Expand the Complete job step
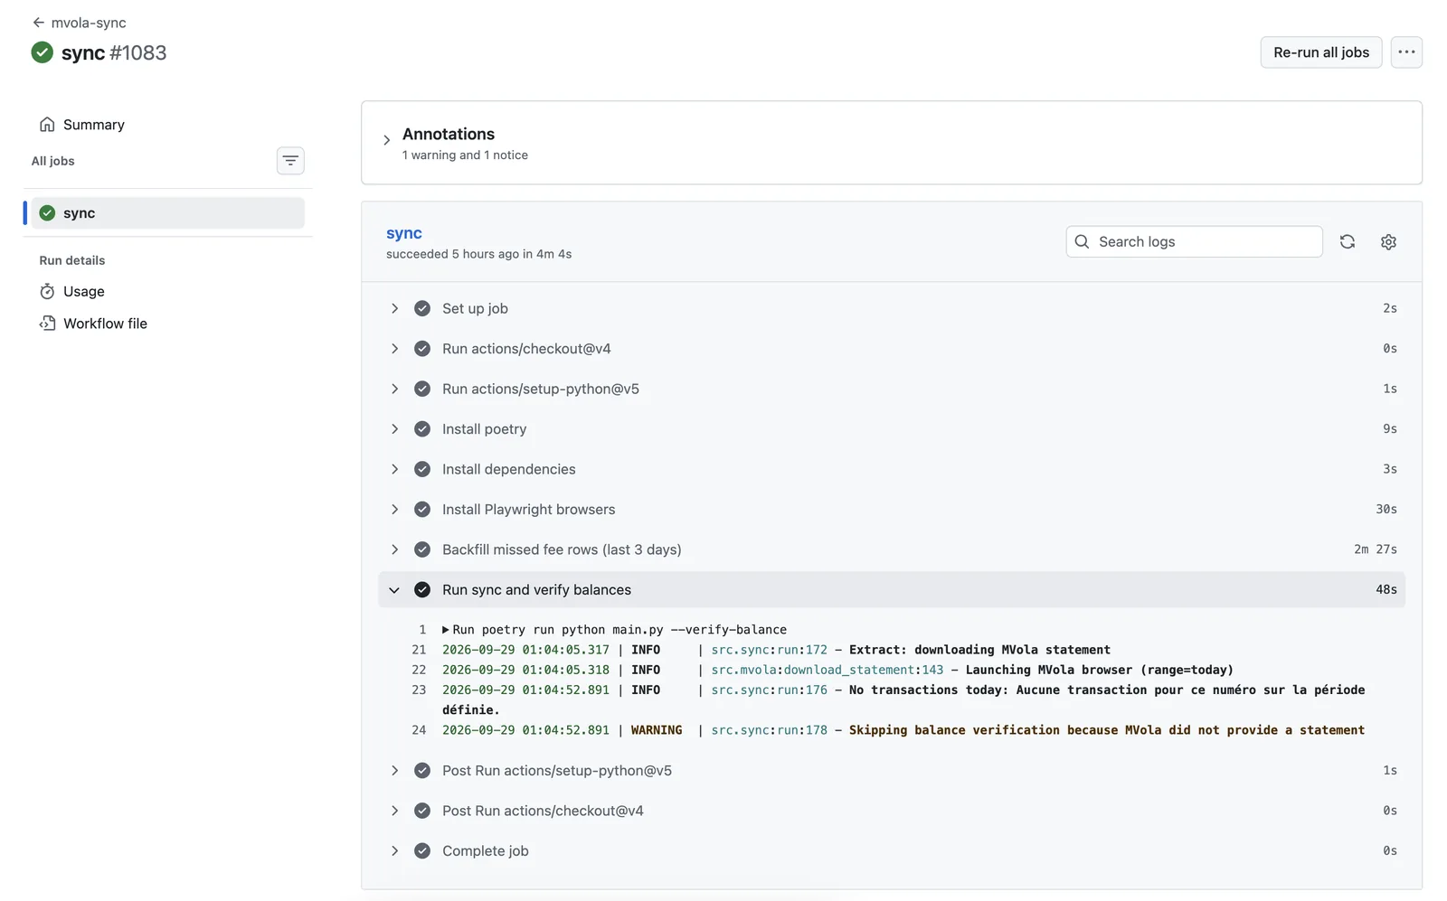The height and width of the screenshot is (901, 1447). (892, 851)
